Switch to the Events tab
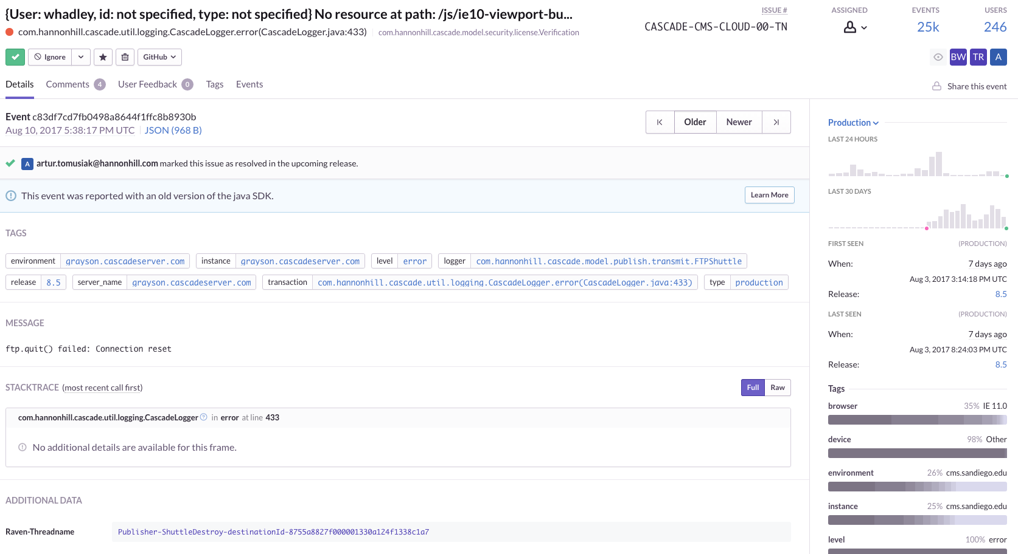Viewport: 1018px width, 554px height. [x=249, y=84]
